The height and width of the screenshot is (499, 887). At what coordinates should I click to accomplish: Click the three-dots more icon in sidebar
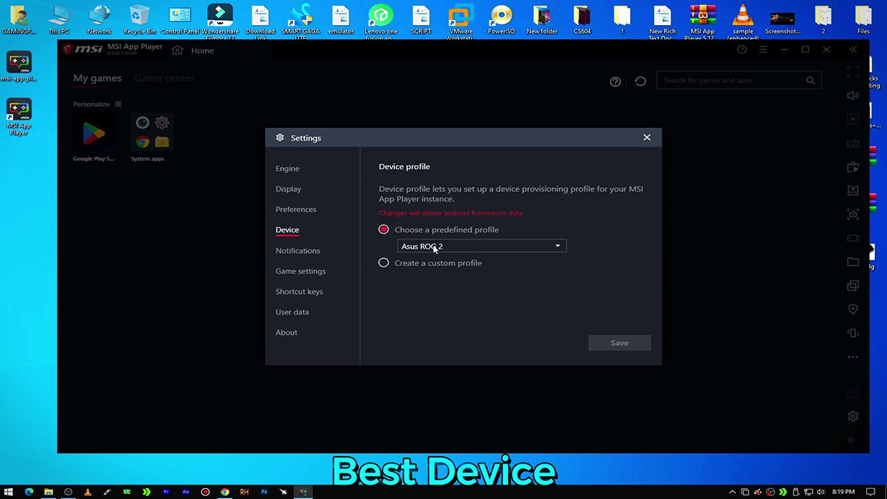coord(853,357)
